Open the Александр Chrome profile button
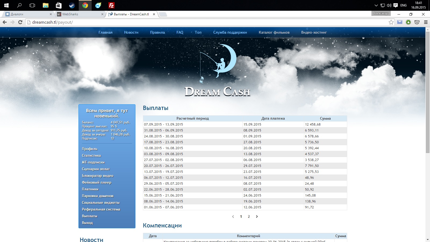This screenshot has width=430, height=242. (381, 13)
